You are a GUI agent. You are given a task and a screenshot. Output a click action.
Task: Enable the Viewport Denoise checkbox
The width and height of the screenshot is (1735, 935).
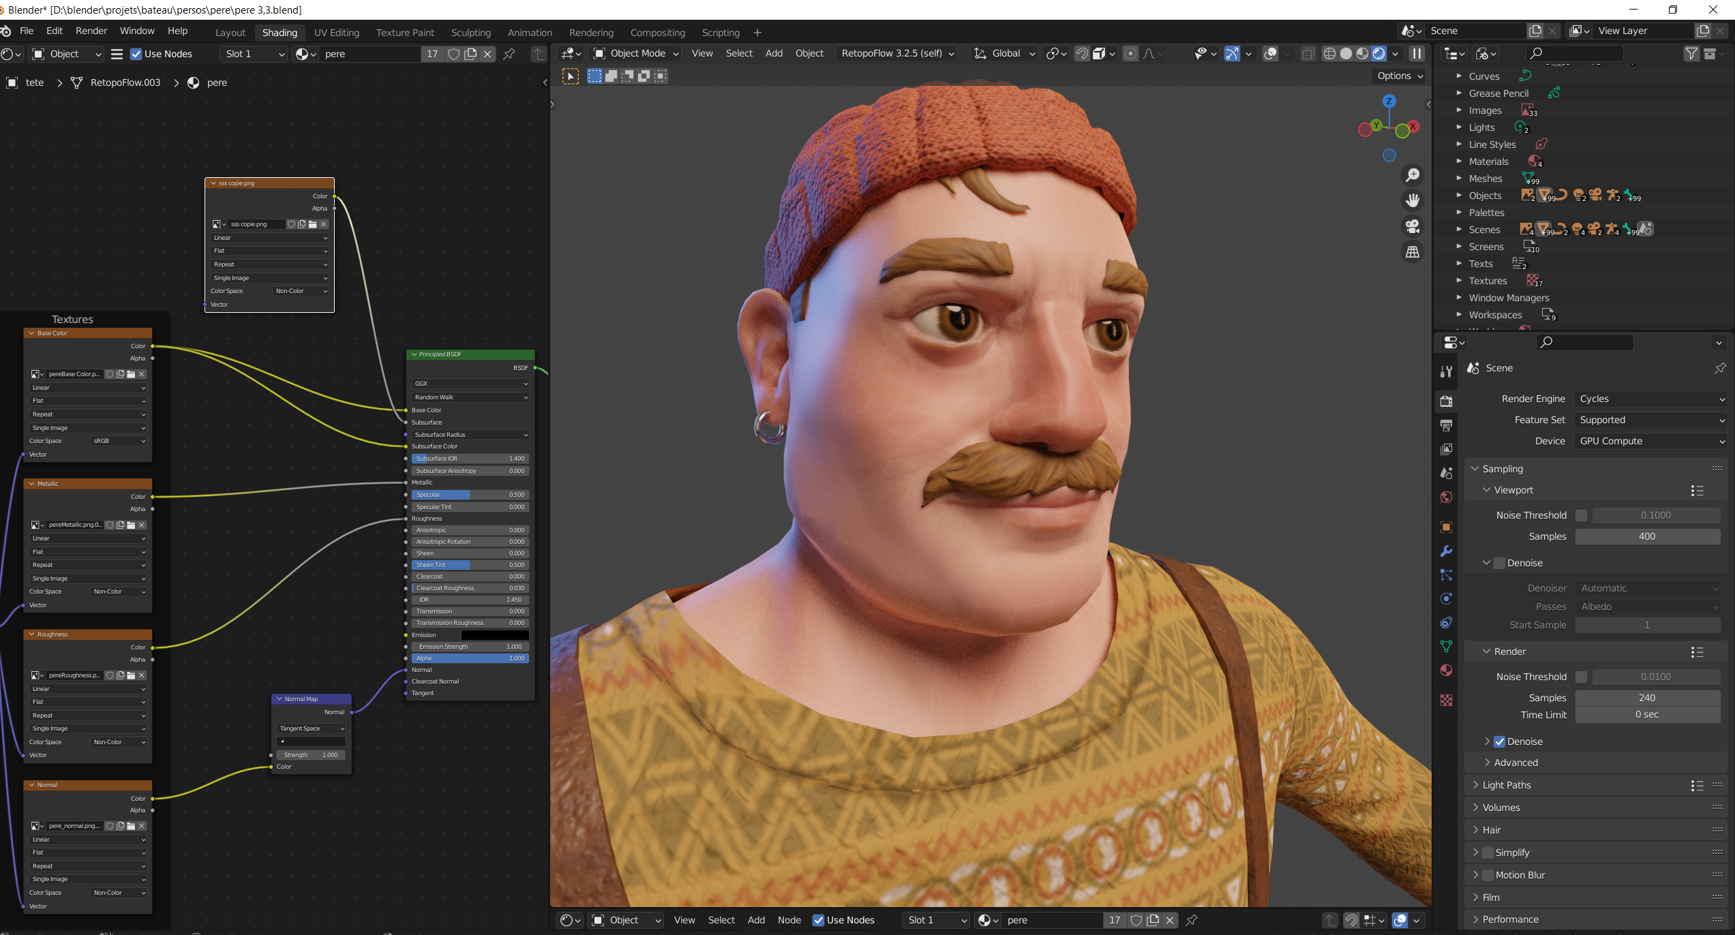click(x=1499, y=563)
